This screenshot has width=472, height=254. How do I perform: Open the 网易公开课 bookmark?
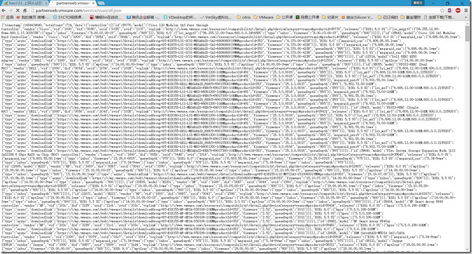[x=307, y=17]
